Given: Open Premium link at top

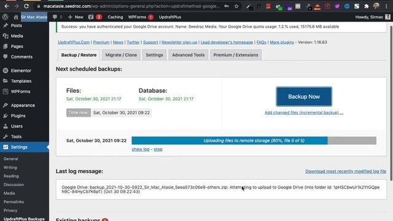Looking at the screenshot, I should pyautogui.click(x=101, y=42).
